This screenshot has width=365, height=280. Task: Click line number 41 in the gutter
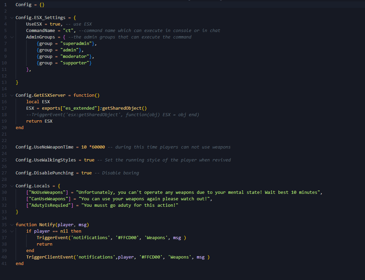tap(4, 263)
